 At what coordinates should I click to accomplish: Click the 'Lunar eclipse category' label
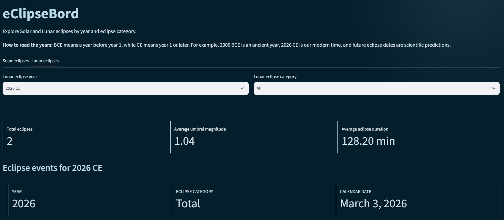(275, 77)
